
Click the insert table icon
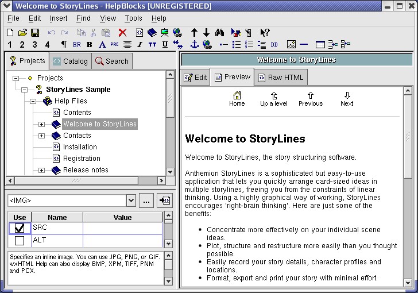(320, 44)
